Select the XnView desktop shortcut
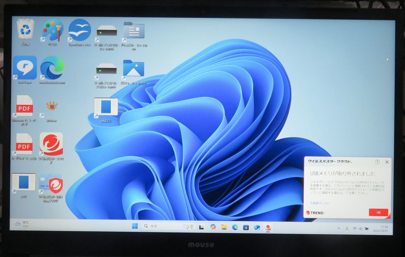 [x=51, y=106]
